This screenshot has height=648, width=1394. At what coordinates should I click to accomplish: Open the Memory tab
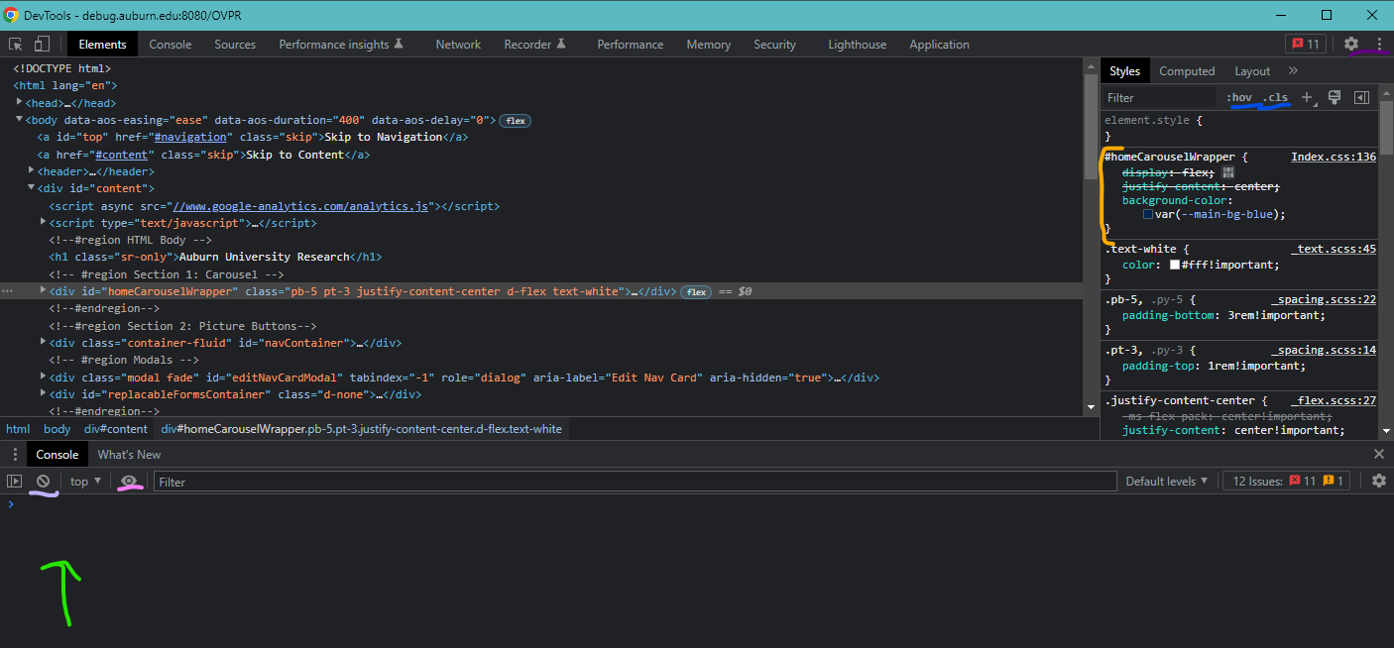coord(709,44)
